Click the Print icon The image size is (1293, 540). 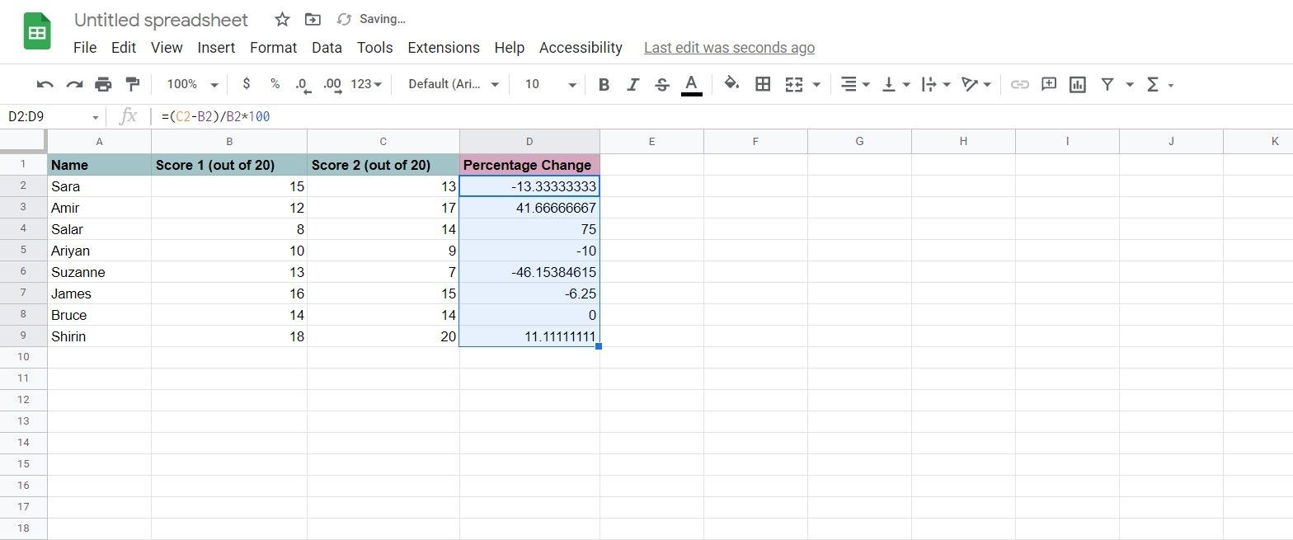(103, 84)
